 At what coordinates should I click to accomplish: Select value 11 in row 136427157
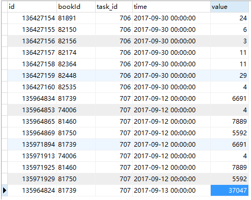230,53
